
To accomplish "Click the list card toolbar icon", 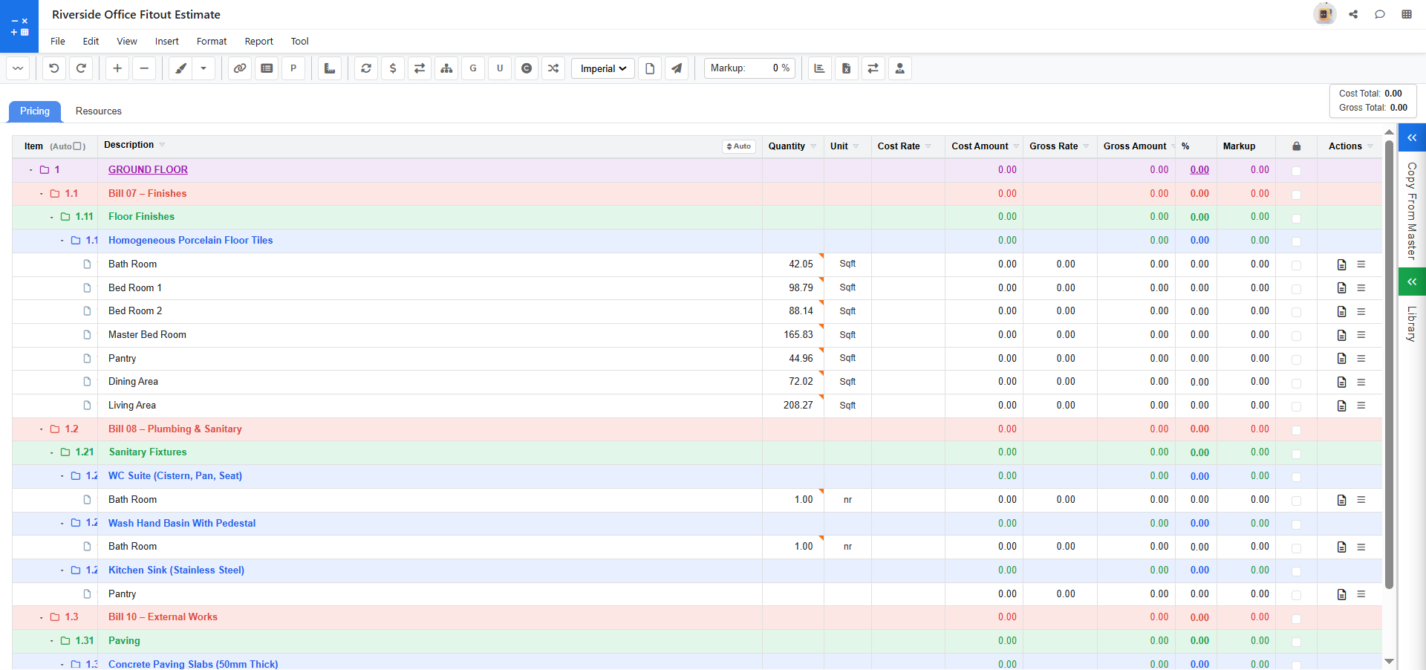I will (267, 68).
